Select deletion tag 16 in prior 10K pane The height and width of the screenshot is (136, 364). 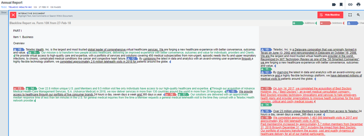(266, 118)
